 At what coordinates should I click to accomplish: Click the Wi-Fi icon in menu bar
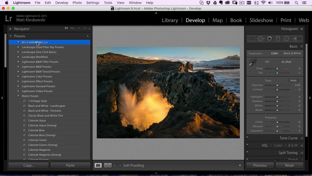pyautogui.click(x=264, y=3)
